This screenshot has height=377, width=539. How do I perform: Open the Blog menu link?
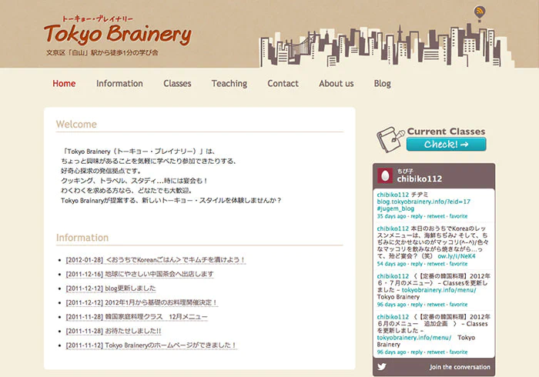(x=382, y=83)
